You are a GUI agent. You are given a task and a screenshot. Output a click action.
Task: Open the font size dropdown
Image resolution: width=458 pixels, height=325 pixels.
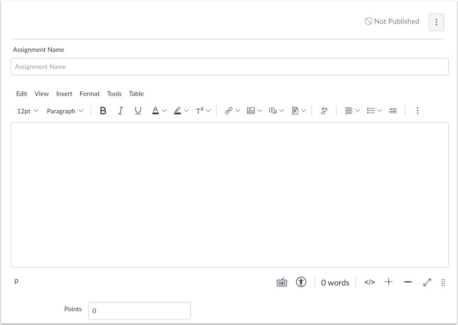(27, 111)
